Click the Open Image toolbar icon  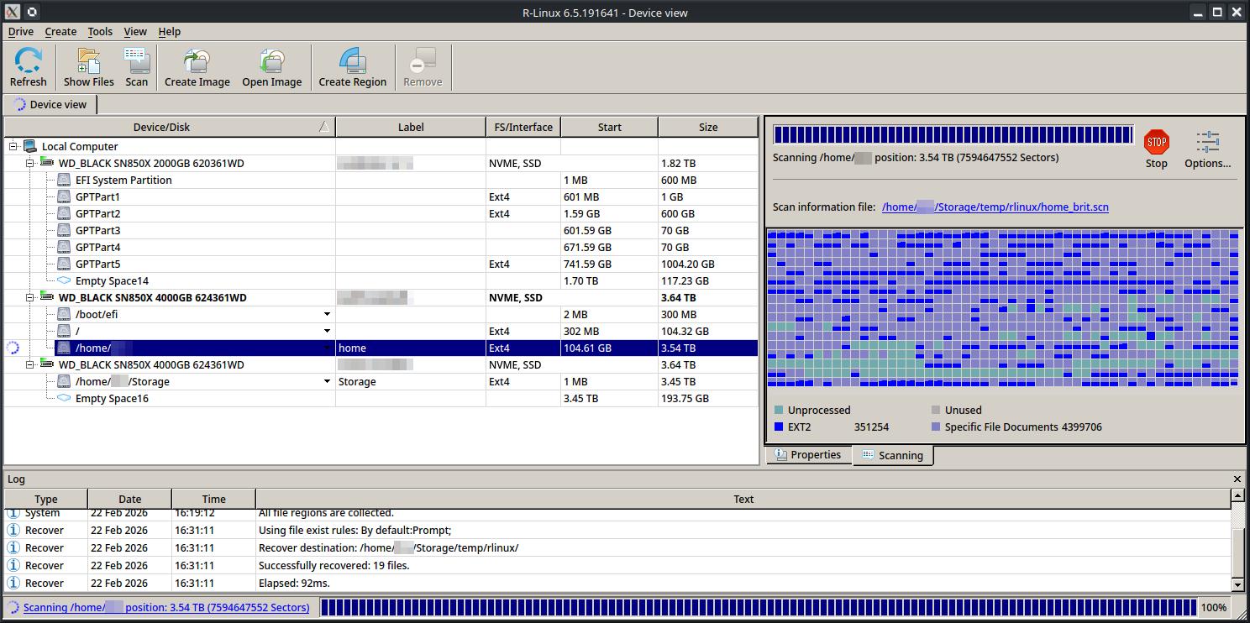point(271,61)
